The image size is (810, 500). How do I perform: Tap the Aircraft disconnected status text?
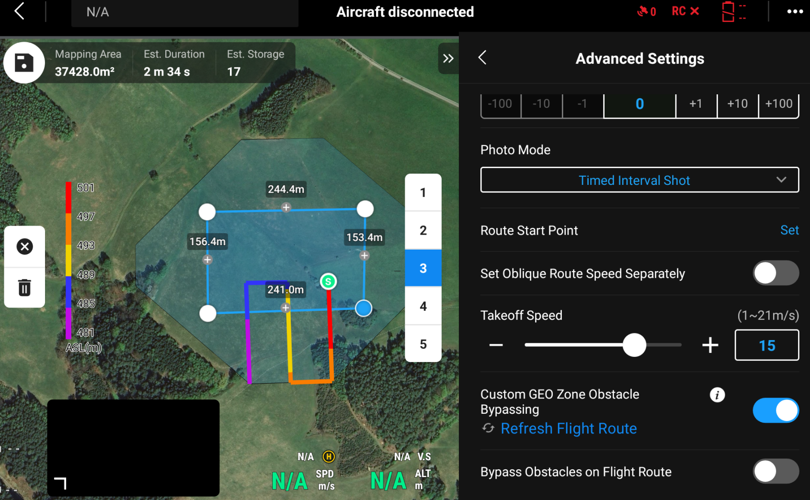pos(405,12)
